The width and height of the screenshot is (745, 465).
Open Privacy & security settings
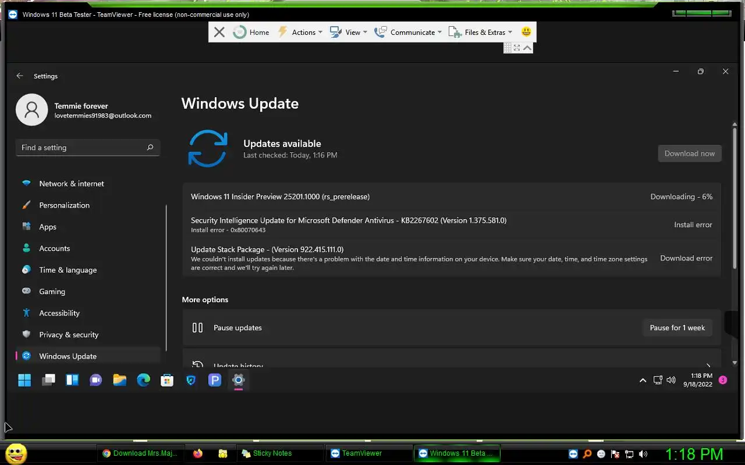point(88,334)
